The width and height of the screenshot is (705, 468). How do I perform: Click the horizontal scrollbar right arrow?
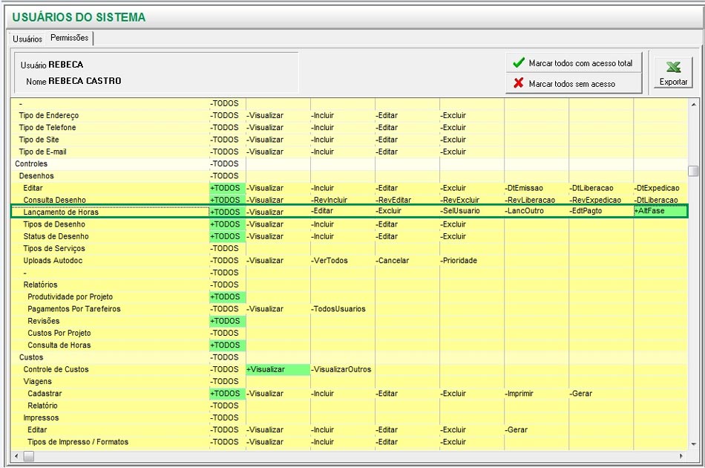(682, 455)
